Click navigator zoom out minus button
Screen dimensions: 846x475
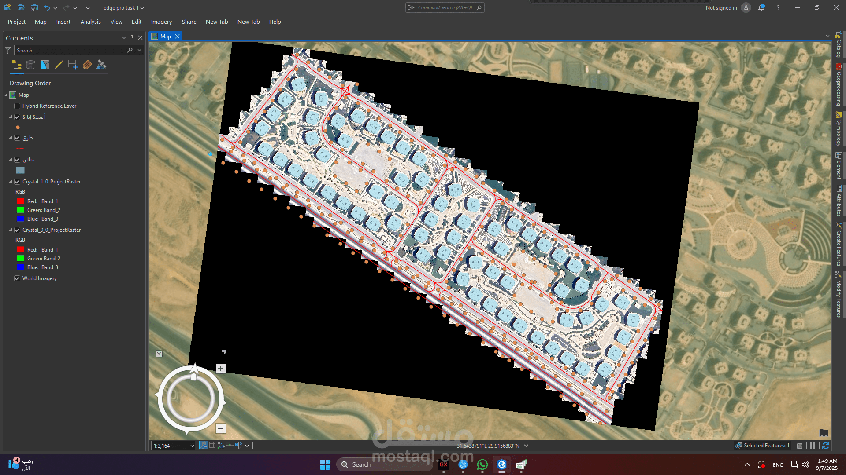pyautogui.click(x=221, y=428)
